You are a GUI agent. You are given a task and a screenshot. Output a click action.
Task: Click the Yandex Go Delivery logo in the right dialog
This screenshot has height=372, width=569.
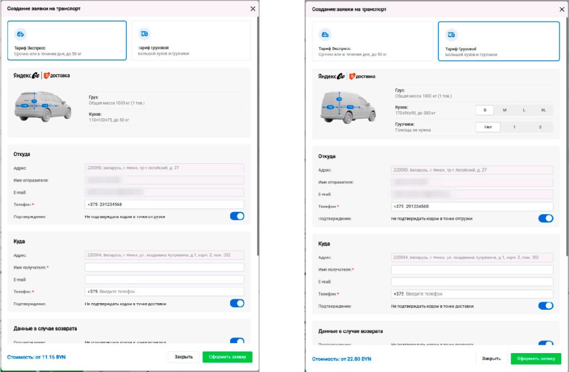coord(347,77)
